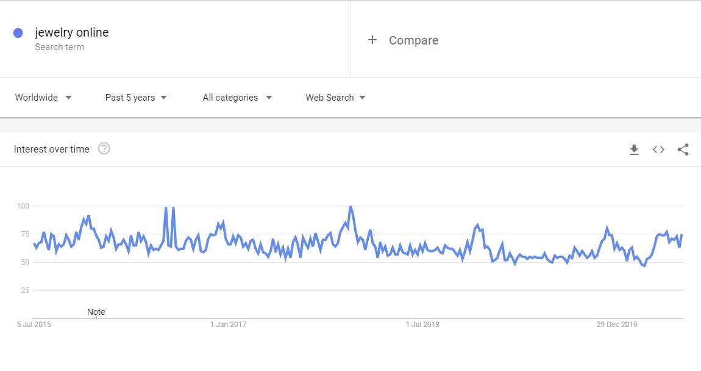The width and height of the screenshot is (701, 371).
Task: Click the 1 Jan 2017 axis label
Action: pyautogui.click(x=228, y=325)
